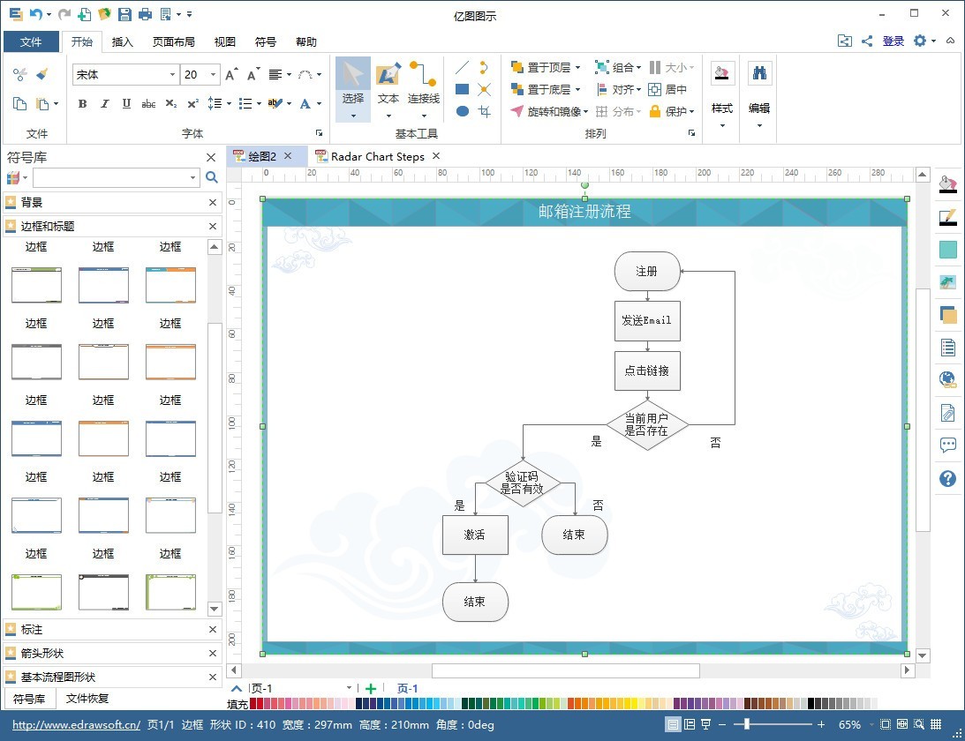Screen dimensions: 965x741
Task: Pick the red swatch in fill color bar
Action: pos(253,703)
